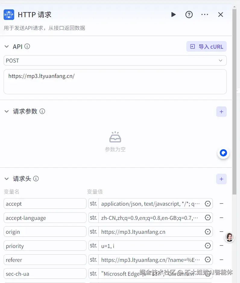Edit the referer header value field
Image resolution: width=240 pixels, height=283 pixels.
pyautogui.click(x=151, y=260)
